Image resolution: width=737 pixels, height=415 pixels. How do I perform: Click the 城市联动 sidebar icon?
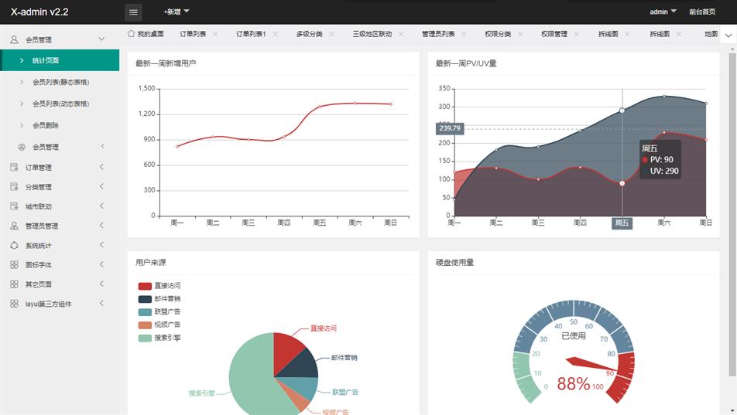pyautogui.click(x=14, y=206)
